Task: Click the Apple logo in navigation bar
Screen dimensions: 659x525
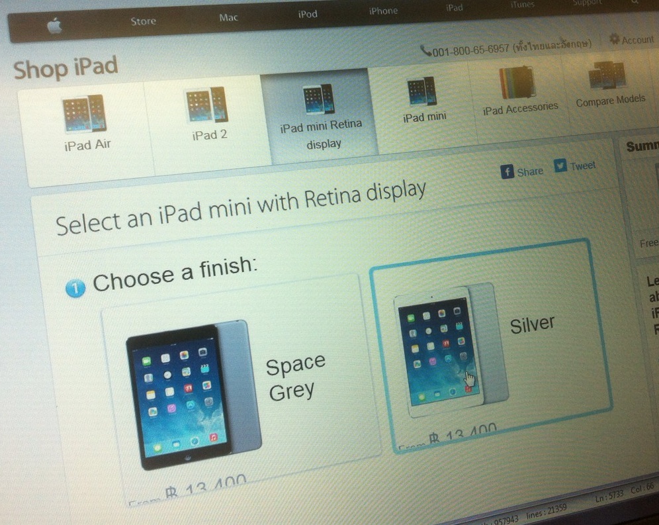Action: click(x=55, y=26)
